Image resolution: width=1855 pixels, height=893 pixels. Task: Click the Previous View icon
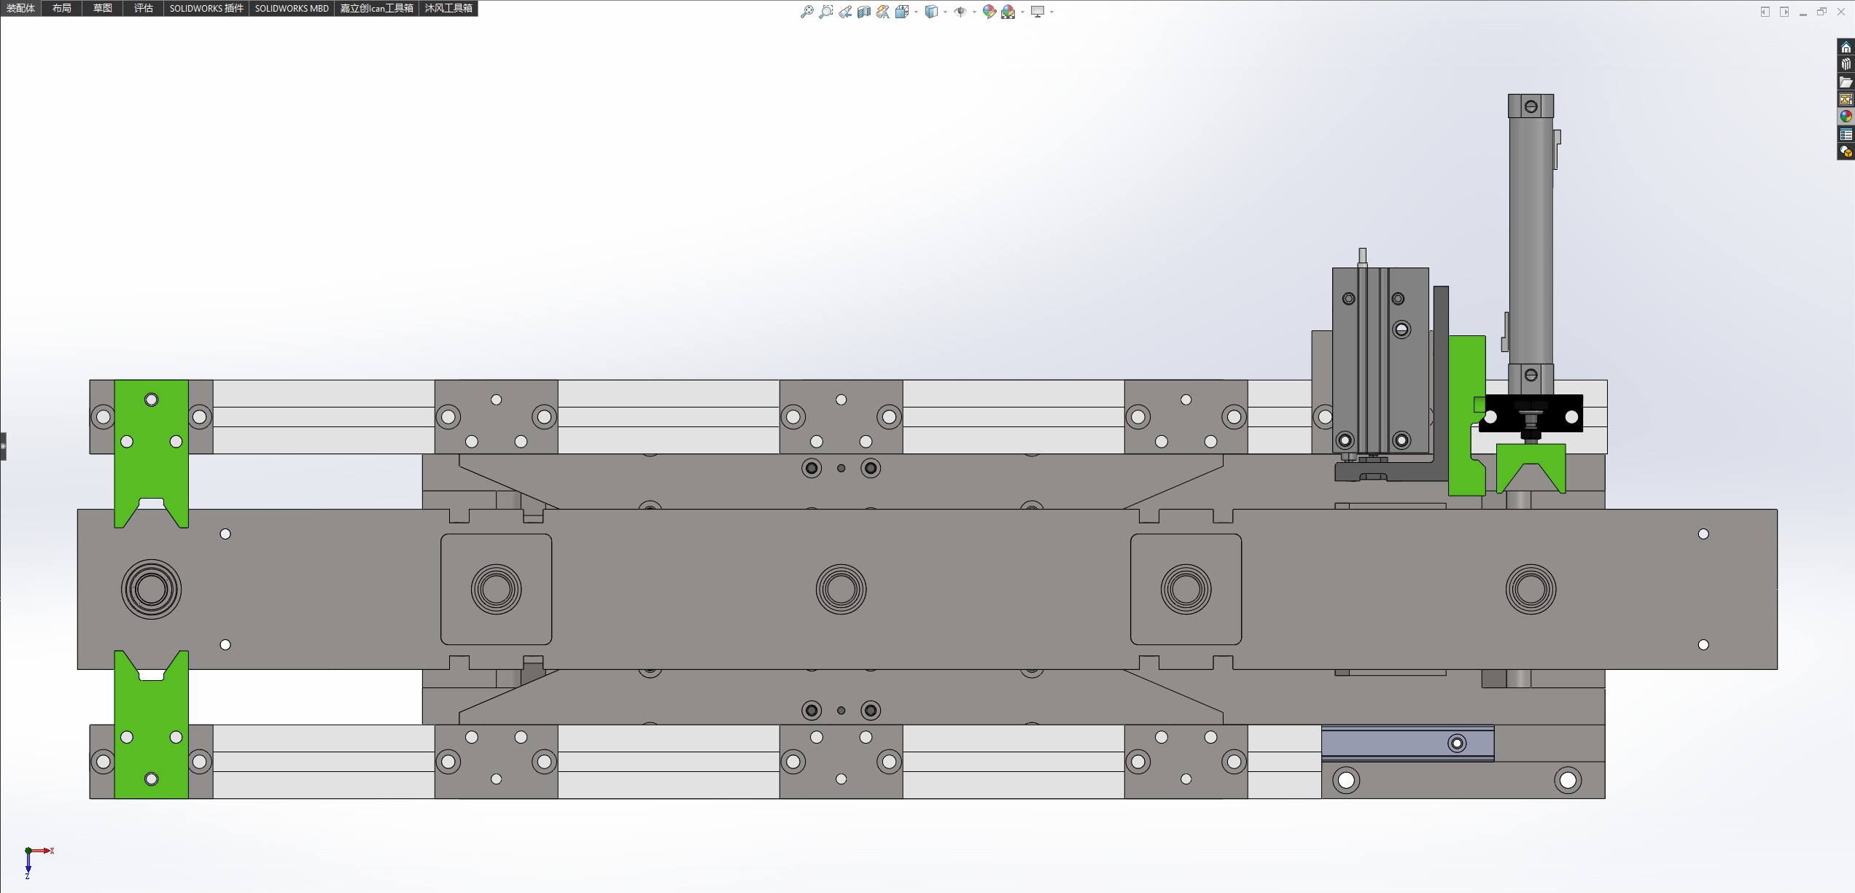pyautogui.click(x=844, y=12)
